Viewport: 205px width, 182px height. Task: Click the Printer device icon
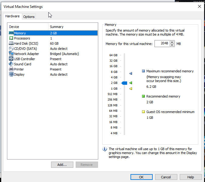point(11,69)
